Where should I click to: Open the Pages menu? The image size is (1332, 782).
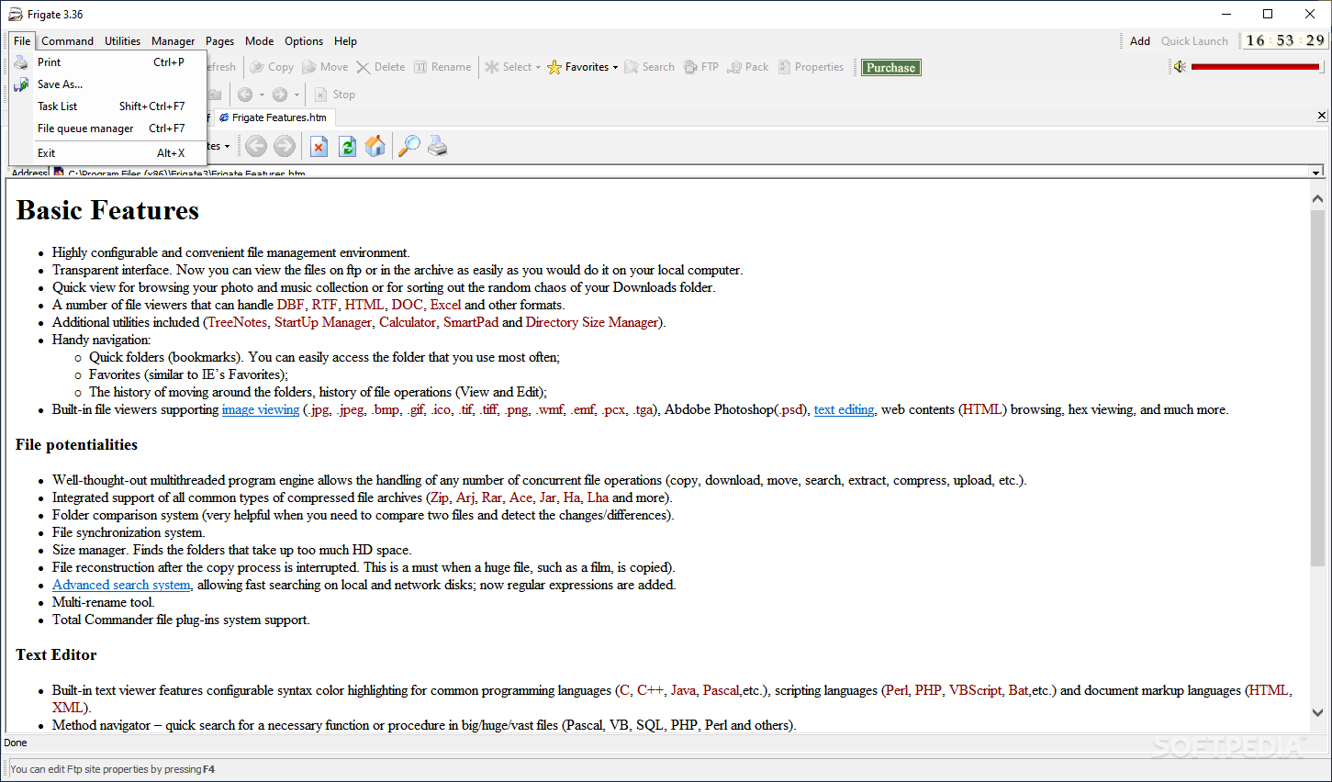(219, 41)
